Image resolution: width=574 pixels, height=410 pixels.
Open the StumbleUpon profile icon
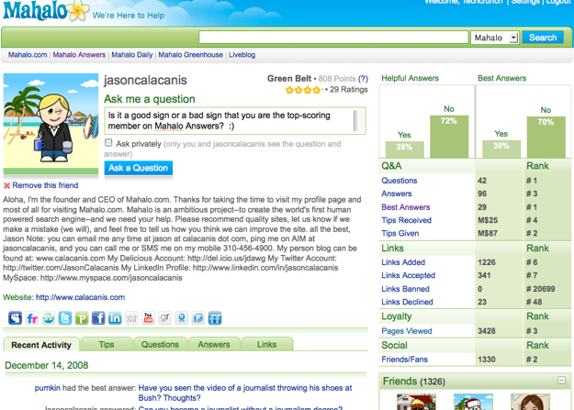click(x=49, y=318)
